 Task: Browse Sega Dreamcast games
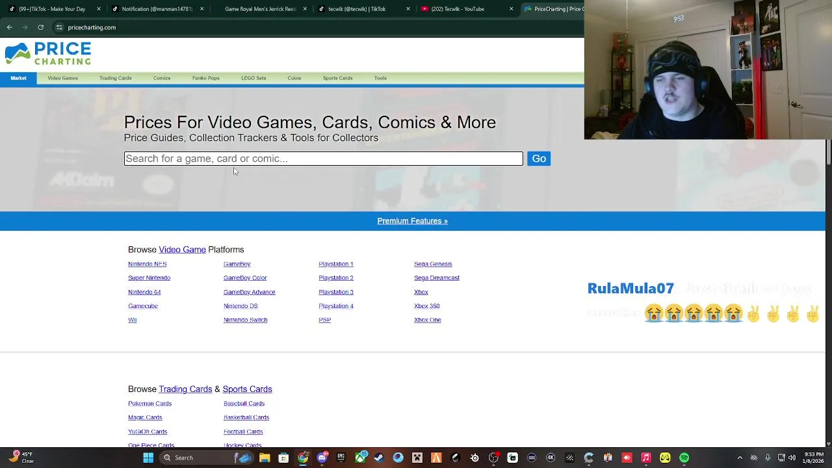click(x=436, y=278)
